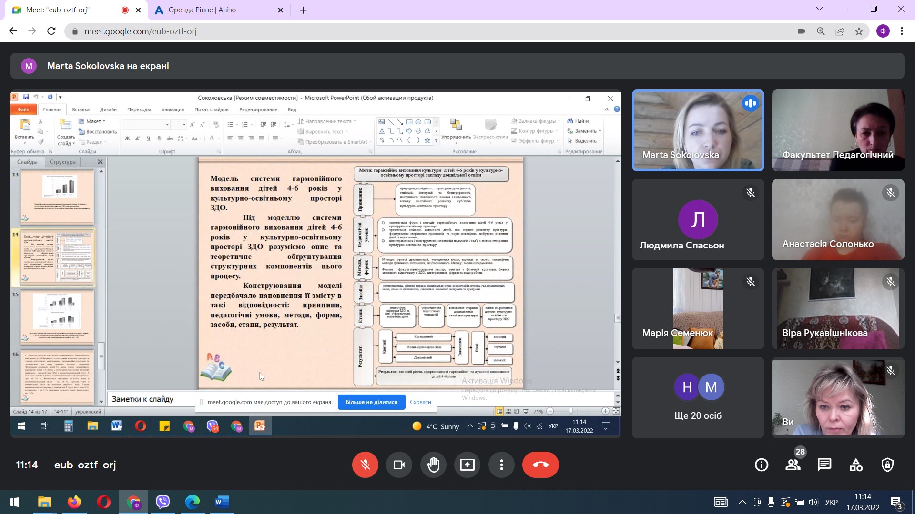Open the Activities panel icon
This screenshot has height=514, width=915.
856,465
